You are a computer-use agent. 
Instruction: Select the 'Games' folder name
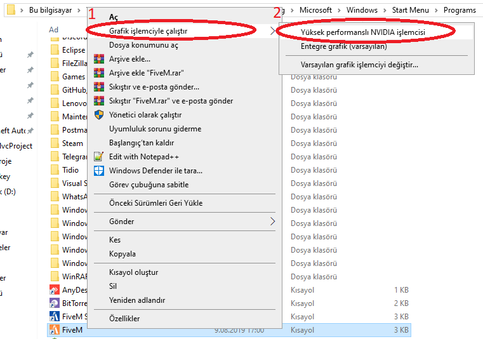[74, 76]
